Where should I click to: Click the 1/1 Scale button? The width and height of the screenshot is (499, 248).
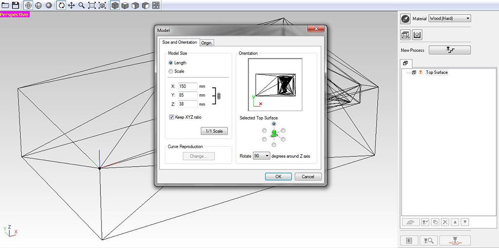point(214,131)
